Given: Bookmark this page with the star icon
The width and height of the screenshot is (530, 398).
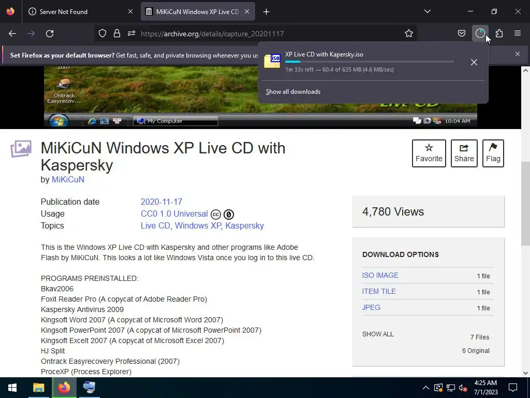Looking at the screenshot, I should pyautogui.click(x=409, y=34).
